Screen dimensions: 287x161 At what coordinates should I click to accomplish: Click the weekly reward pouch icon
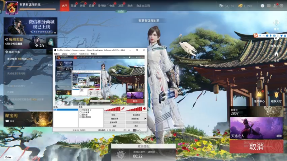tap(51, 42)
